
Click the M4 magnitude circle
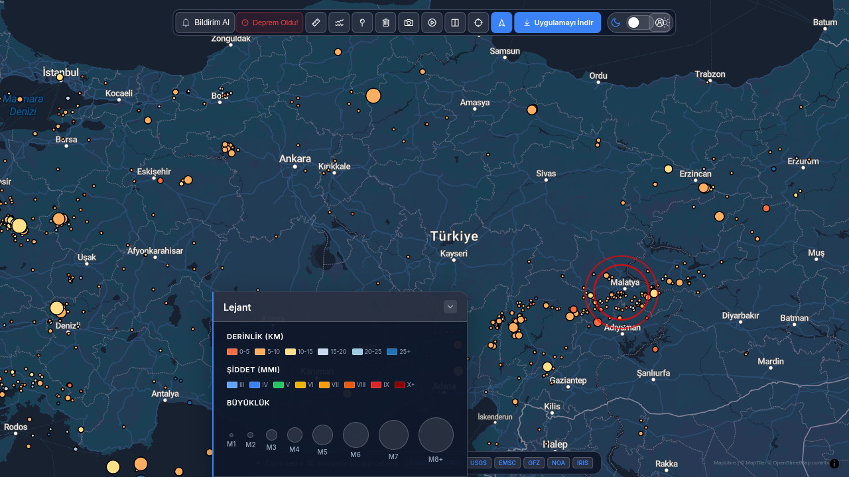click(294, 435)
